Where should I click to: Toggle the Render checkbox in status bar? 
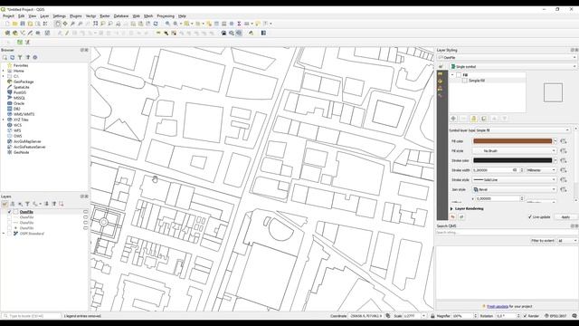[x=525, y=316]
